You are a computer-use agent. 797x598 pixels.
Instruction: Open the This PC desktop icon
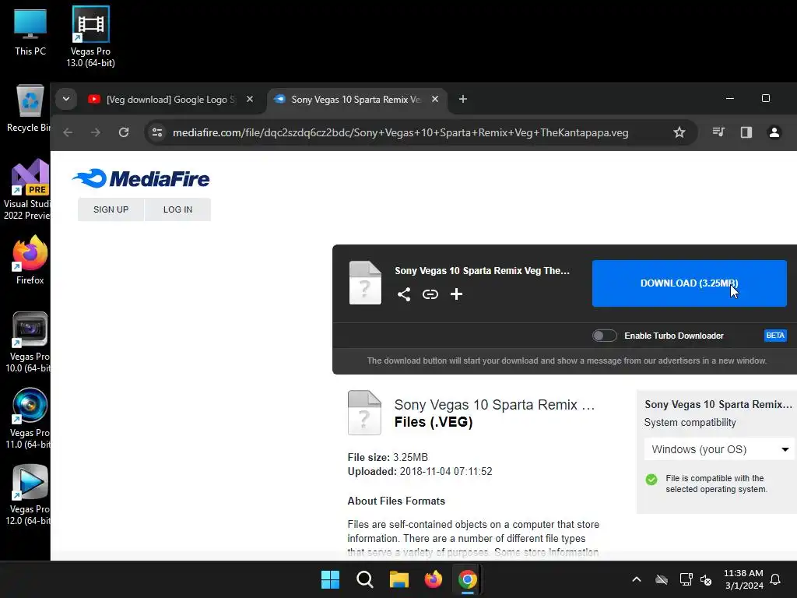pos(30,33)
